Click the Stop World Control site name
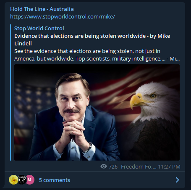Screen dimensions: 191x190 (x=39, y=28)
